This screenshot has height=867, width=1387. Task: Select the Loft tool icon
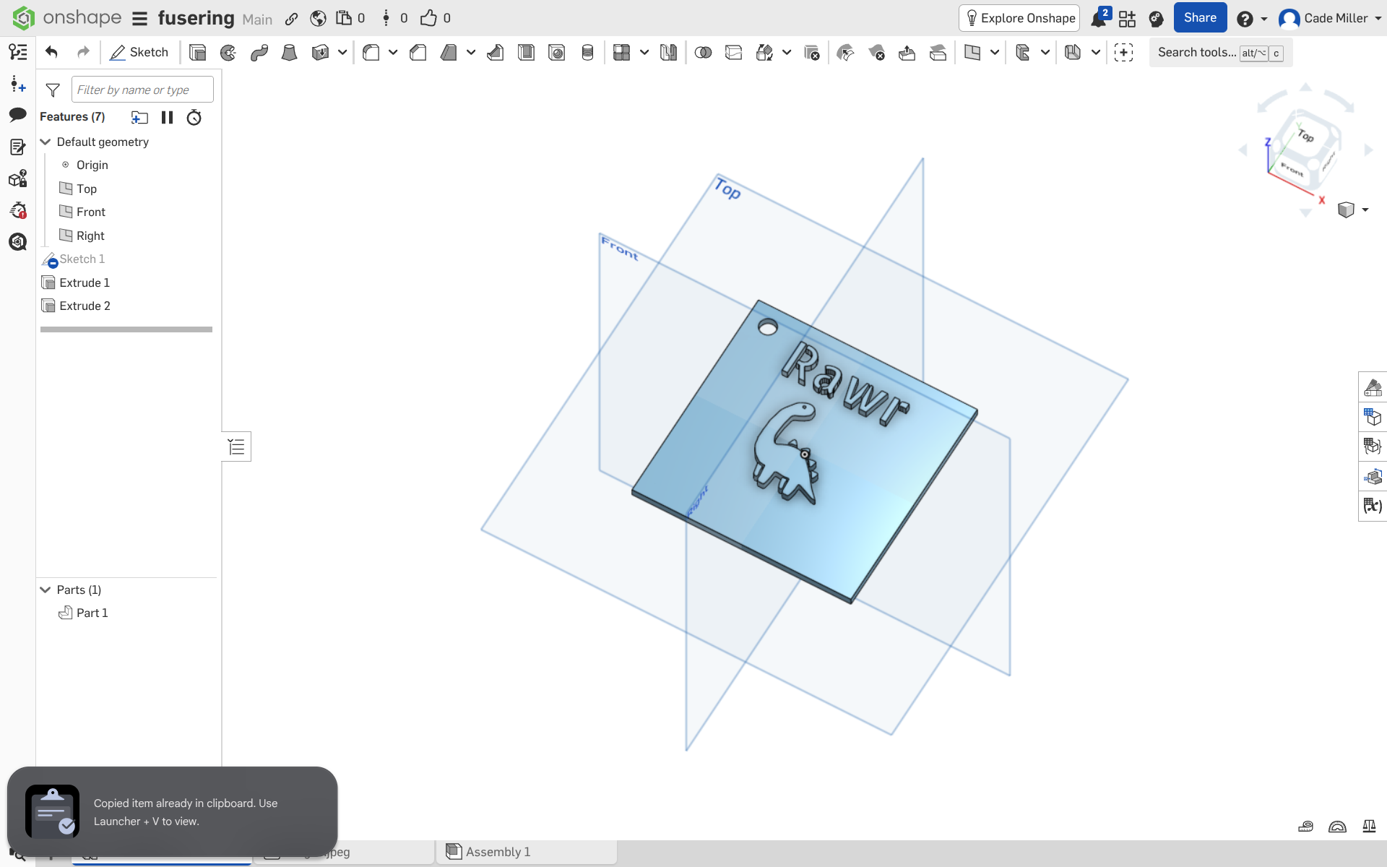290,52
